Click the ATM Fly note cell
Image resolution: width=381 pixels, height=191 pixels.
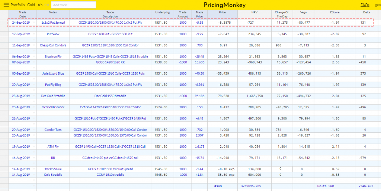(x=53, y=146)
